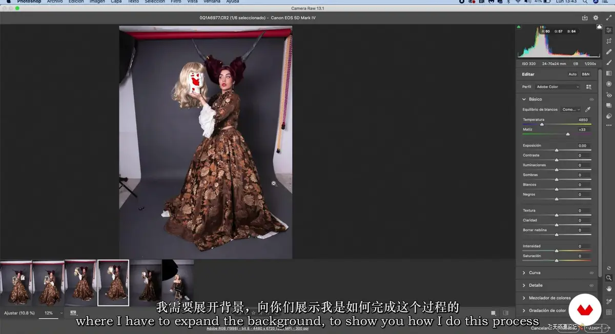The image size is (615, 334).
Task: Open the Imagen menu
Action: point(97,2)
